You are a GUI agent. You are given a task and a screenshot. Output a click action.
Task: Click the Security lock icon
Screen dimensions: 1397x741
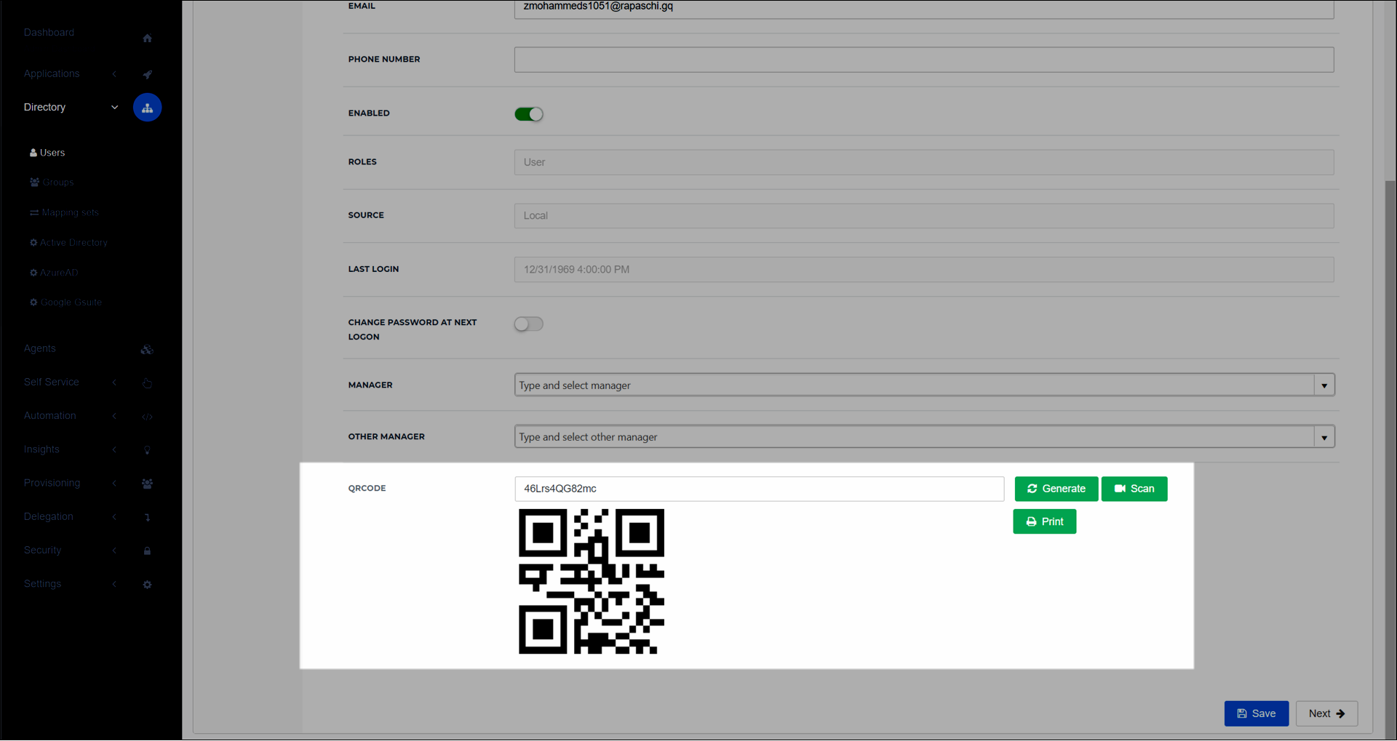click(147, 551)
